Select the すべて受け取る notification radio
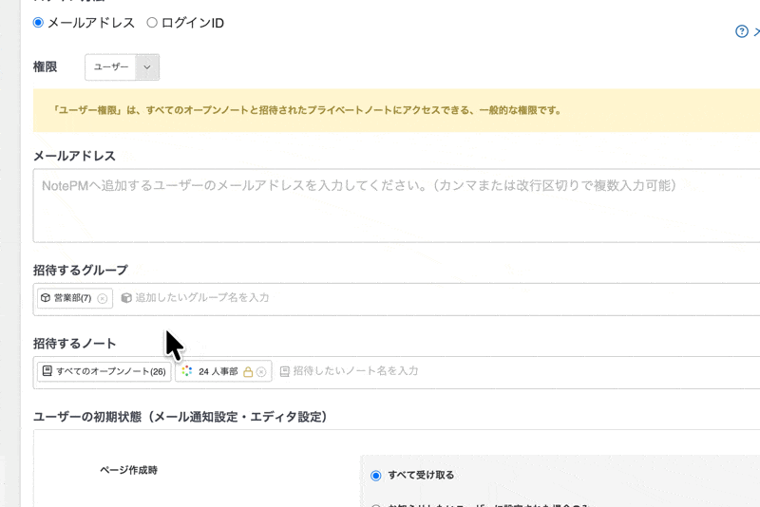The height and width of the screenshot is (507, 760). pyautogui.click(x=376, y=475)
